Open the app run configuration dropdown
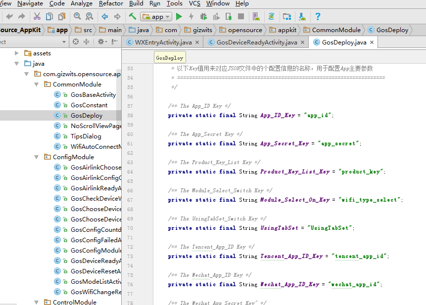 point(156,17)
